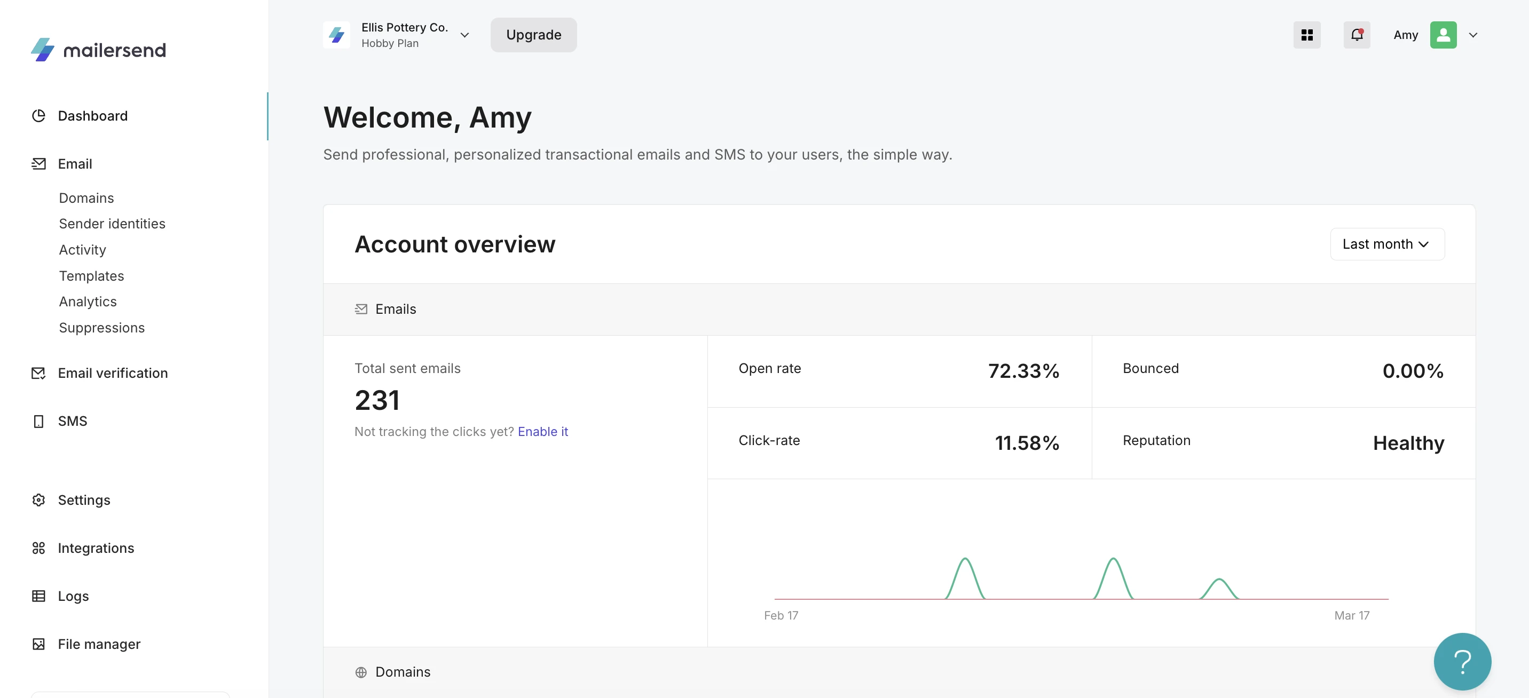
Task: Open the apps grid menu
Action: coord(1306,35)
